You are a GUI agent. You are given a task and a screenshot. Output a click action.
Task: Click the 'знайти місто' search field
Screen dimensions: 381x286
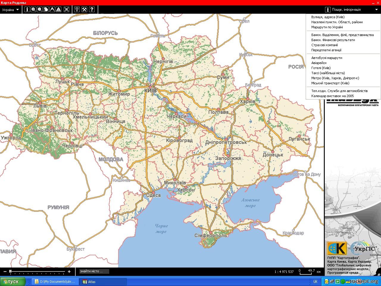click(94, 271)
